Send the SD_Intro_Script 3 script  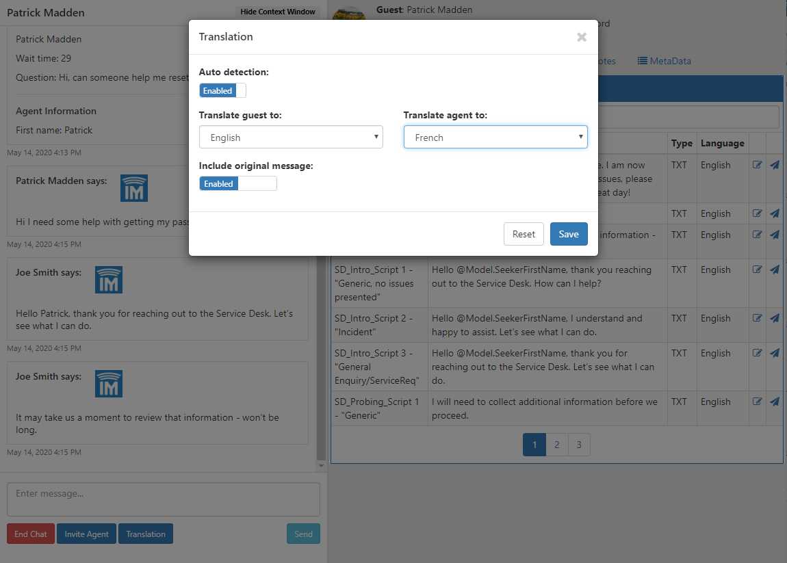tap(775, 353)
